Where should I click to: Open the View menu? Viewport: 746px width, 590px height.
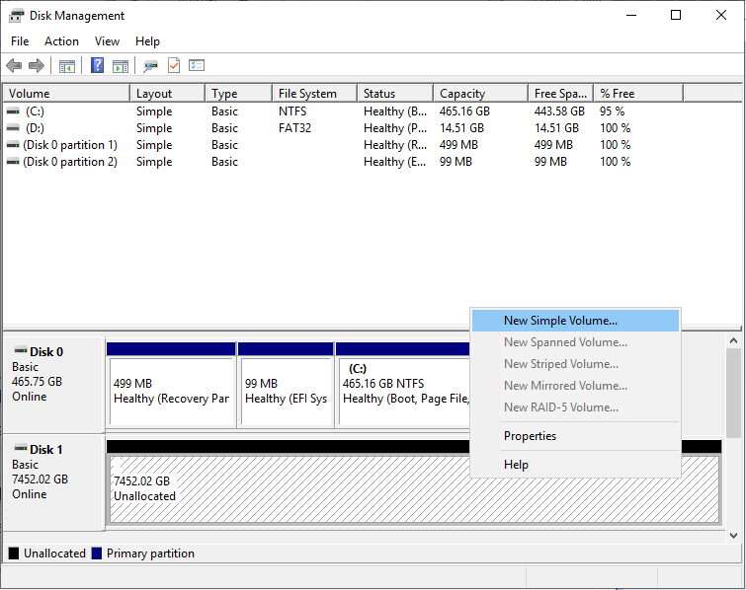(x=107, y=41)
